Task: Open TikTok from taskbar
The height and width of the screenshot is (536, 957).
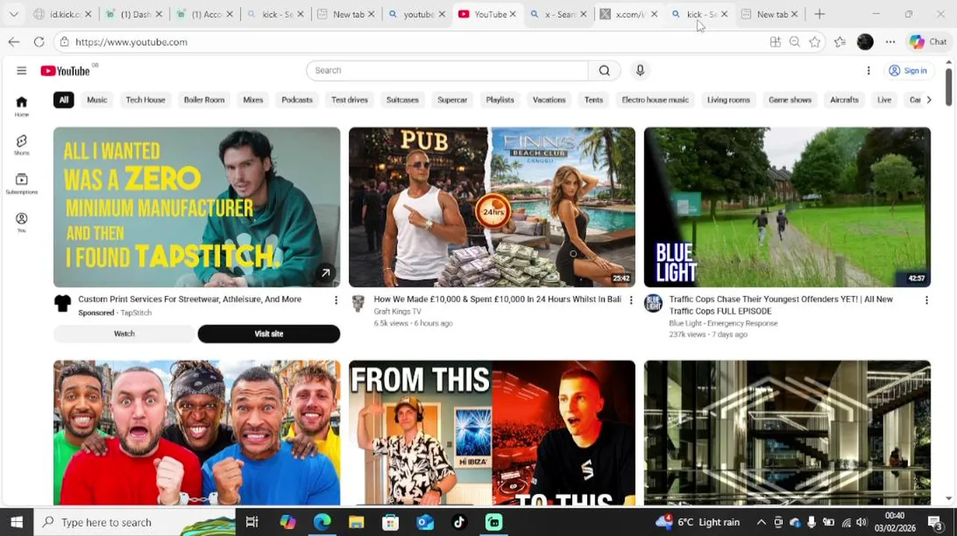Action: pyautogui.click(x=459, y=523)
